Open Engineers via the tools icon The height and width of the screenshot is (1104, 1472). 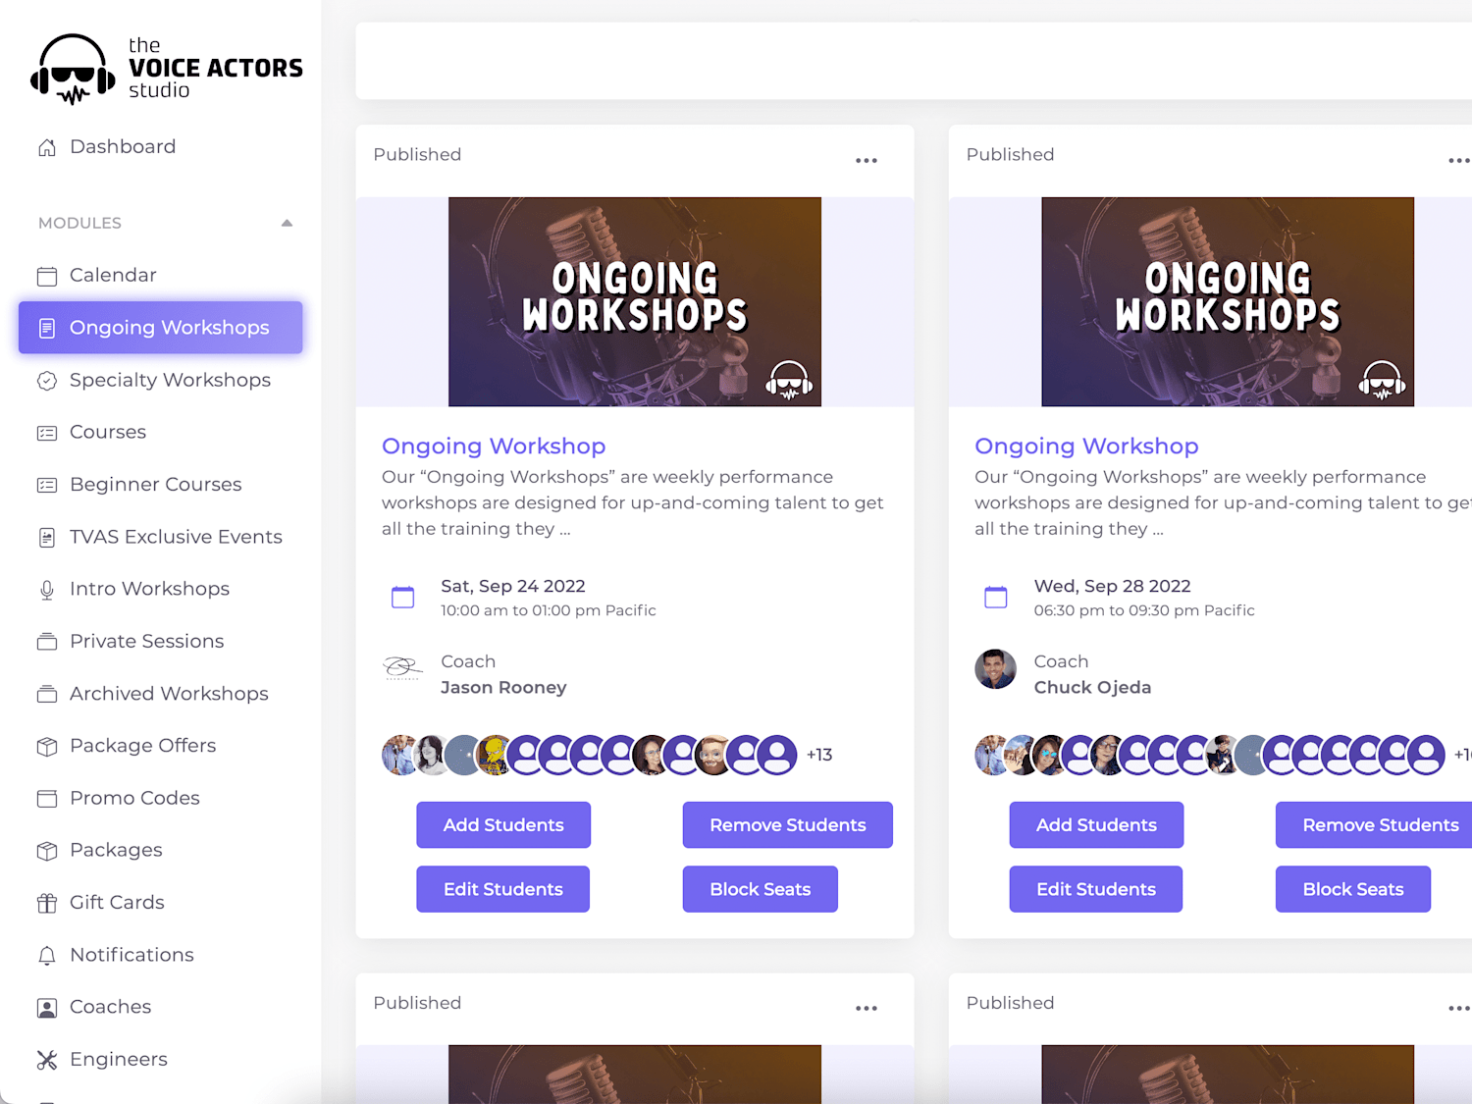47,1060
